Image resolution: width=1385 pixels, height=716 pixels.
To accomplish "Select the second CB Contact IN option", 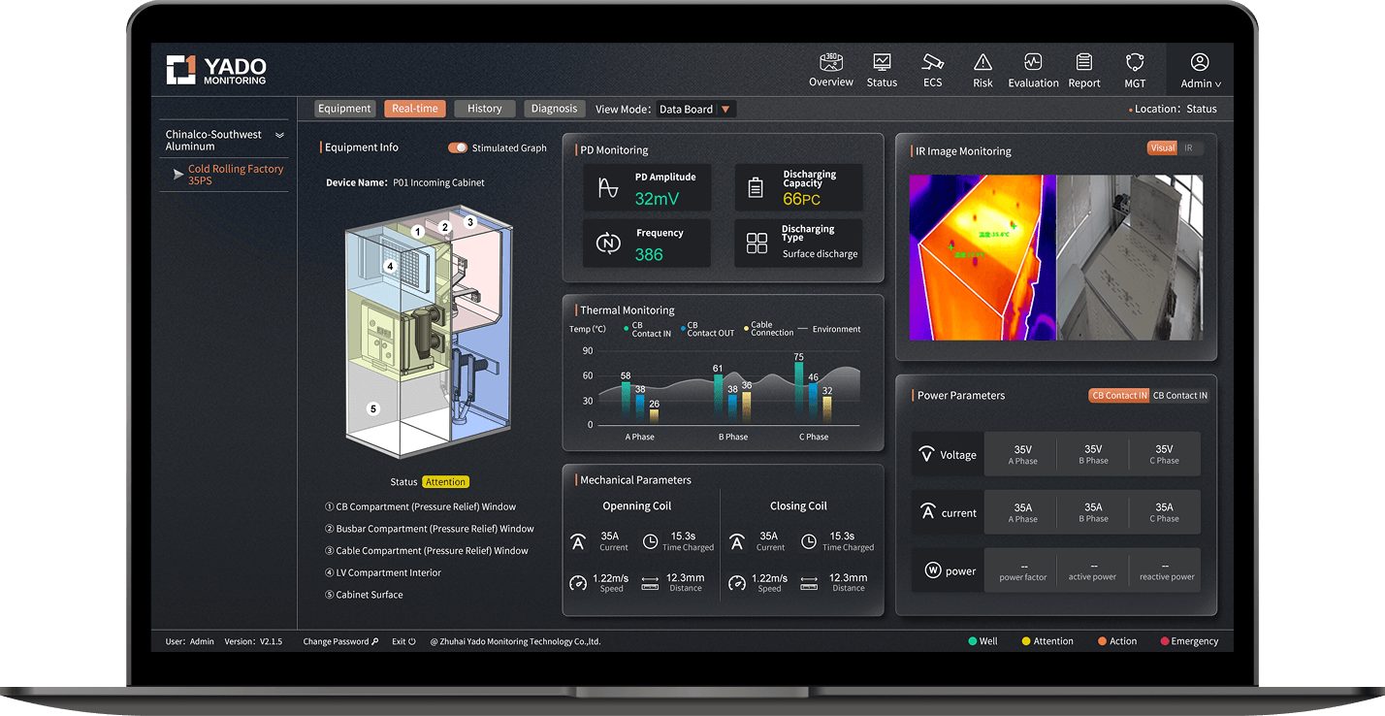I will [1179, 395].
